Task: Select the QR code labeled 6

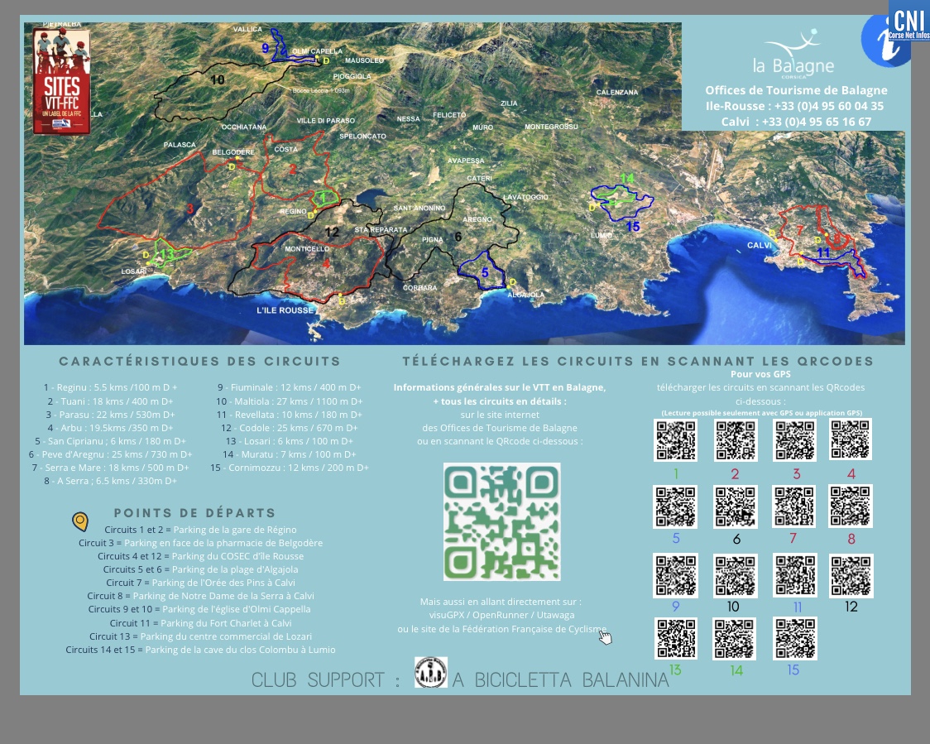Action: coord(735,506)
